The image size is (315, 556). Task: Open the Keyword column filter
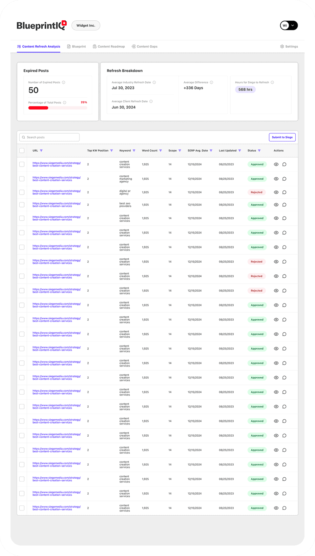coord(134,151)
